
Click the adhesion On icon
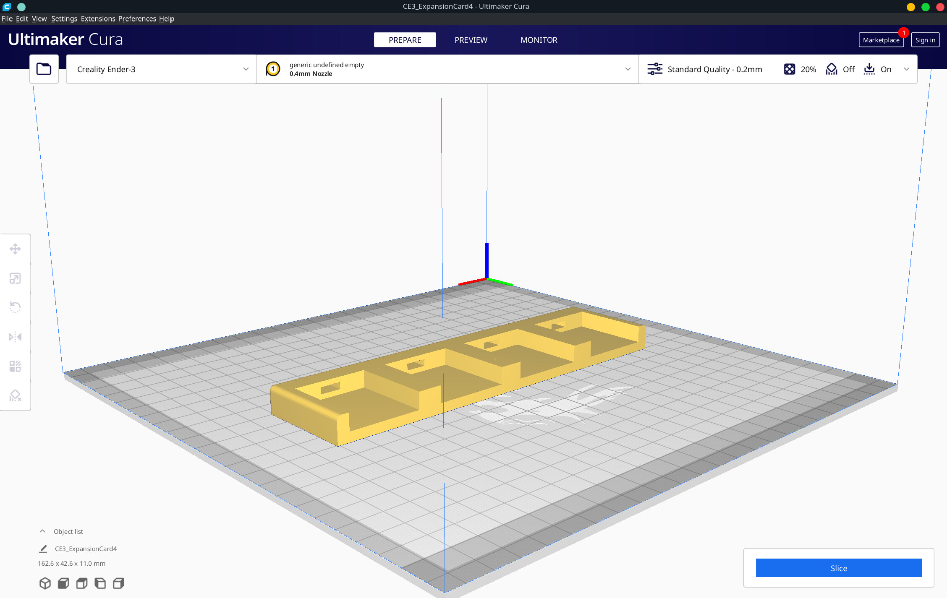pyautogui.click(x=869, y=69)
